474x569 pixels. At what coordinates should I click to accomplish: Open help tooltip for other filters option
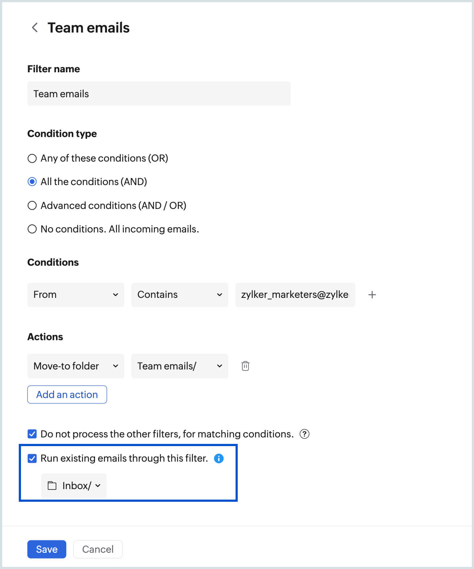pyautogui.click(x=305, y=434)
